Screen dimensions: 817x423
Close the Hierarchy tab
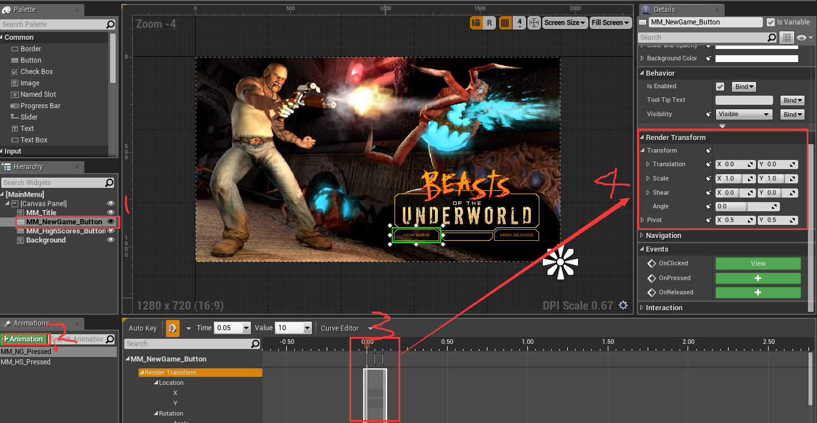[x=77, y=167]
